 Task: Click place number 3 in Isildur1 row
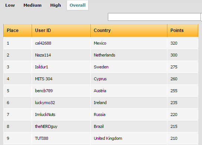click(x=8, y=67)
